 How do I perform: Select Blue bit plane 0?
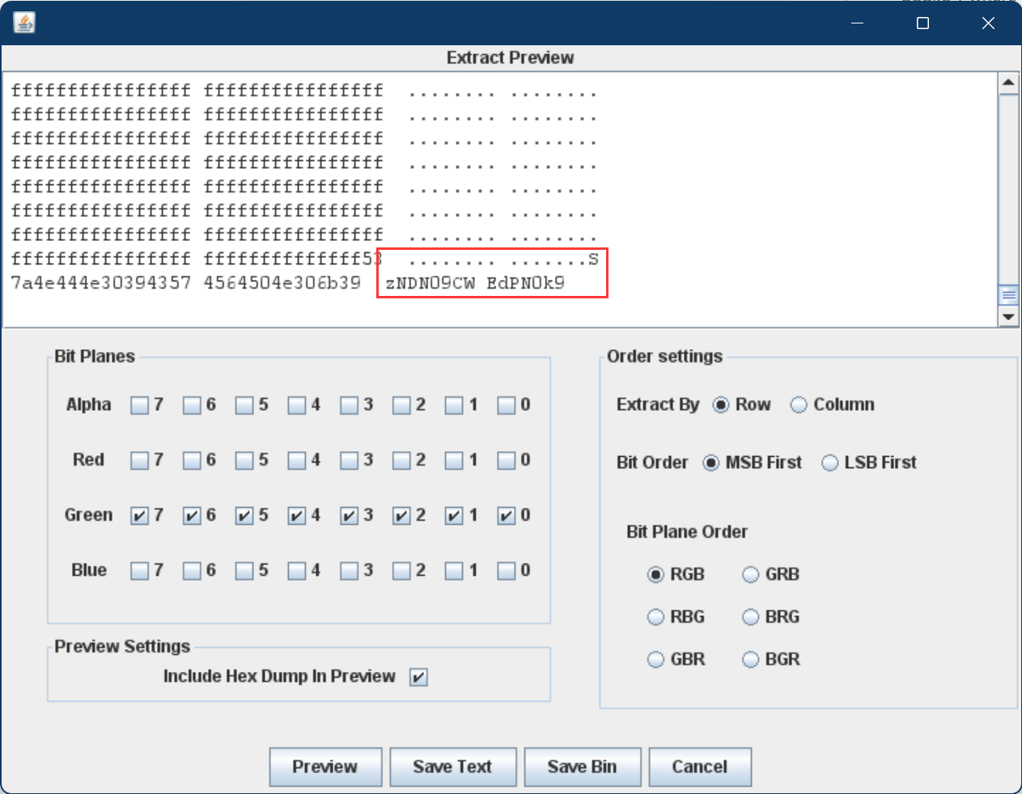click(507, 571)
